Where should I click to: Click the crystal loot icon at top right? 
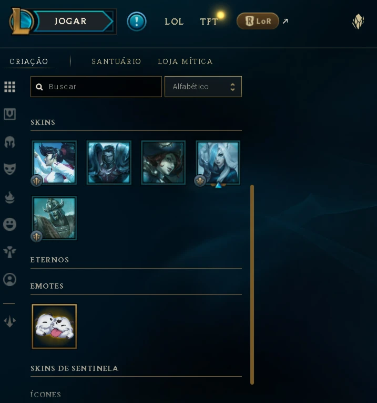[358, 22]
